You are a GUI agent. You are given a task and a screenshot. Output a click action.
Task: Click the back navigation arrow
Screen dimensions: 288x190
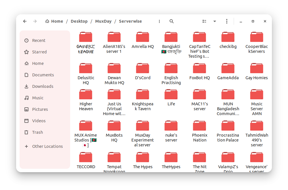[x=25, y=21]
